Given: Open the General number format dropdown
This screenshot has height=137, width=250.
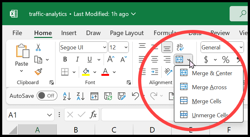Looking at the screenshot, I should point(222,47).
